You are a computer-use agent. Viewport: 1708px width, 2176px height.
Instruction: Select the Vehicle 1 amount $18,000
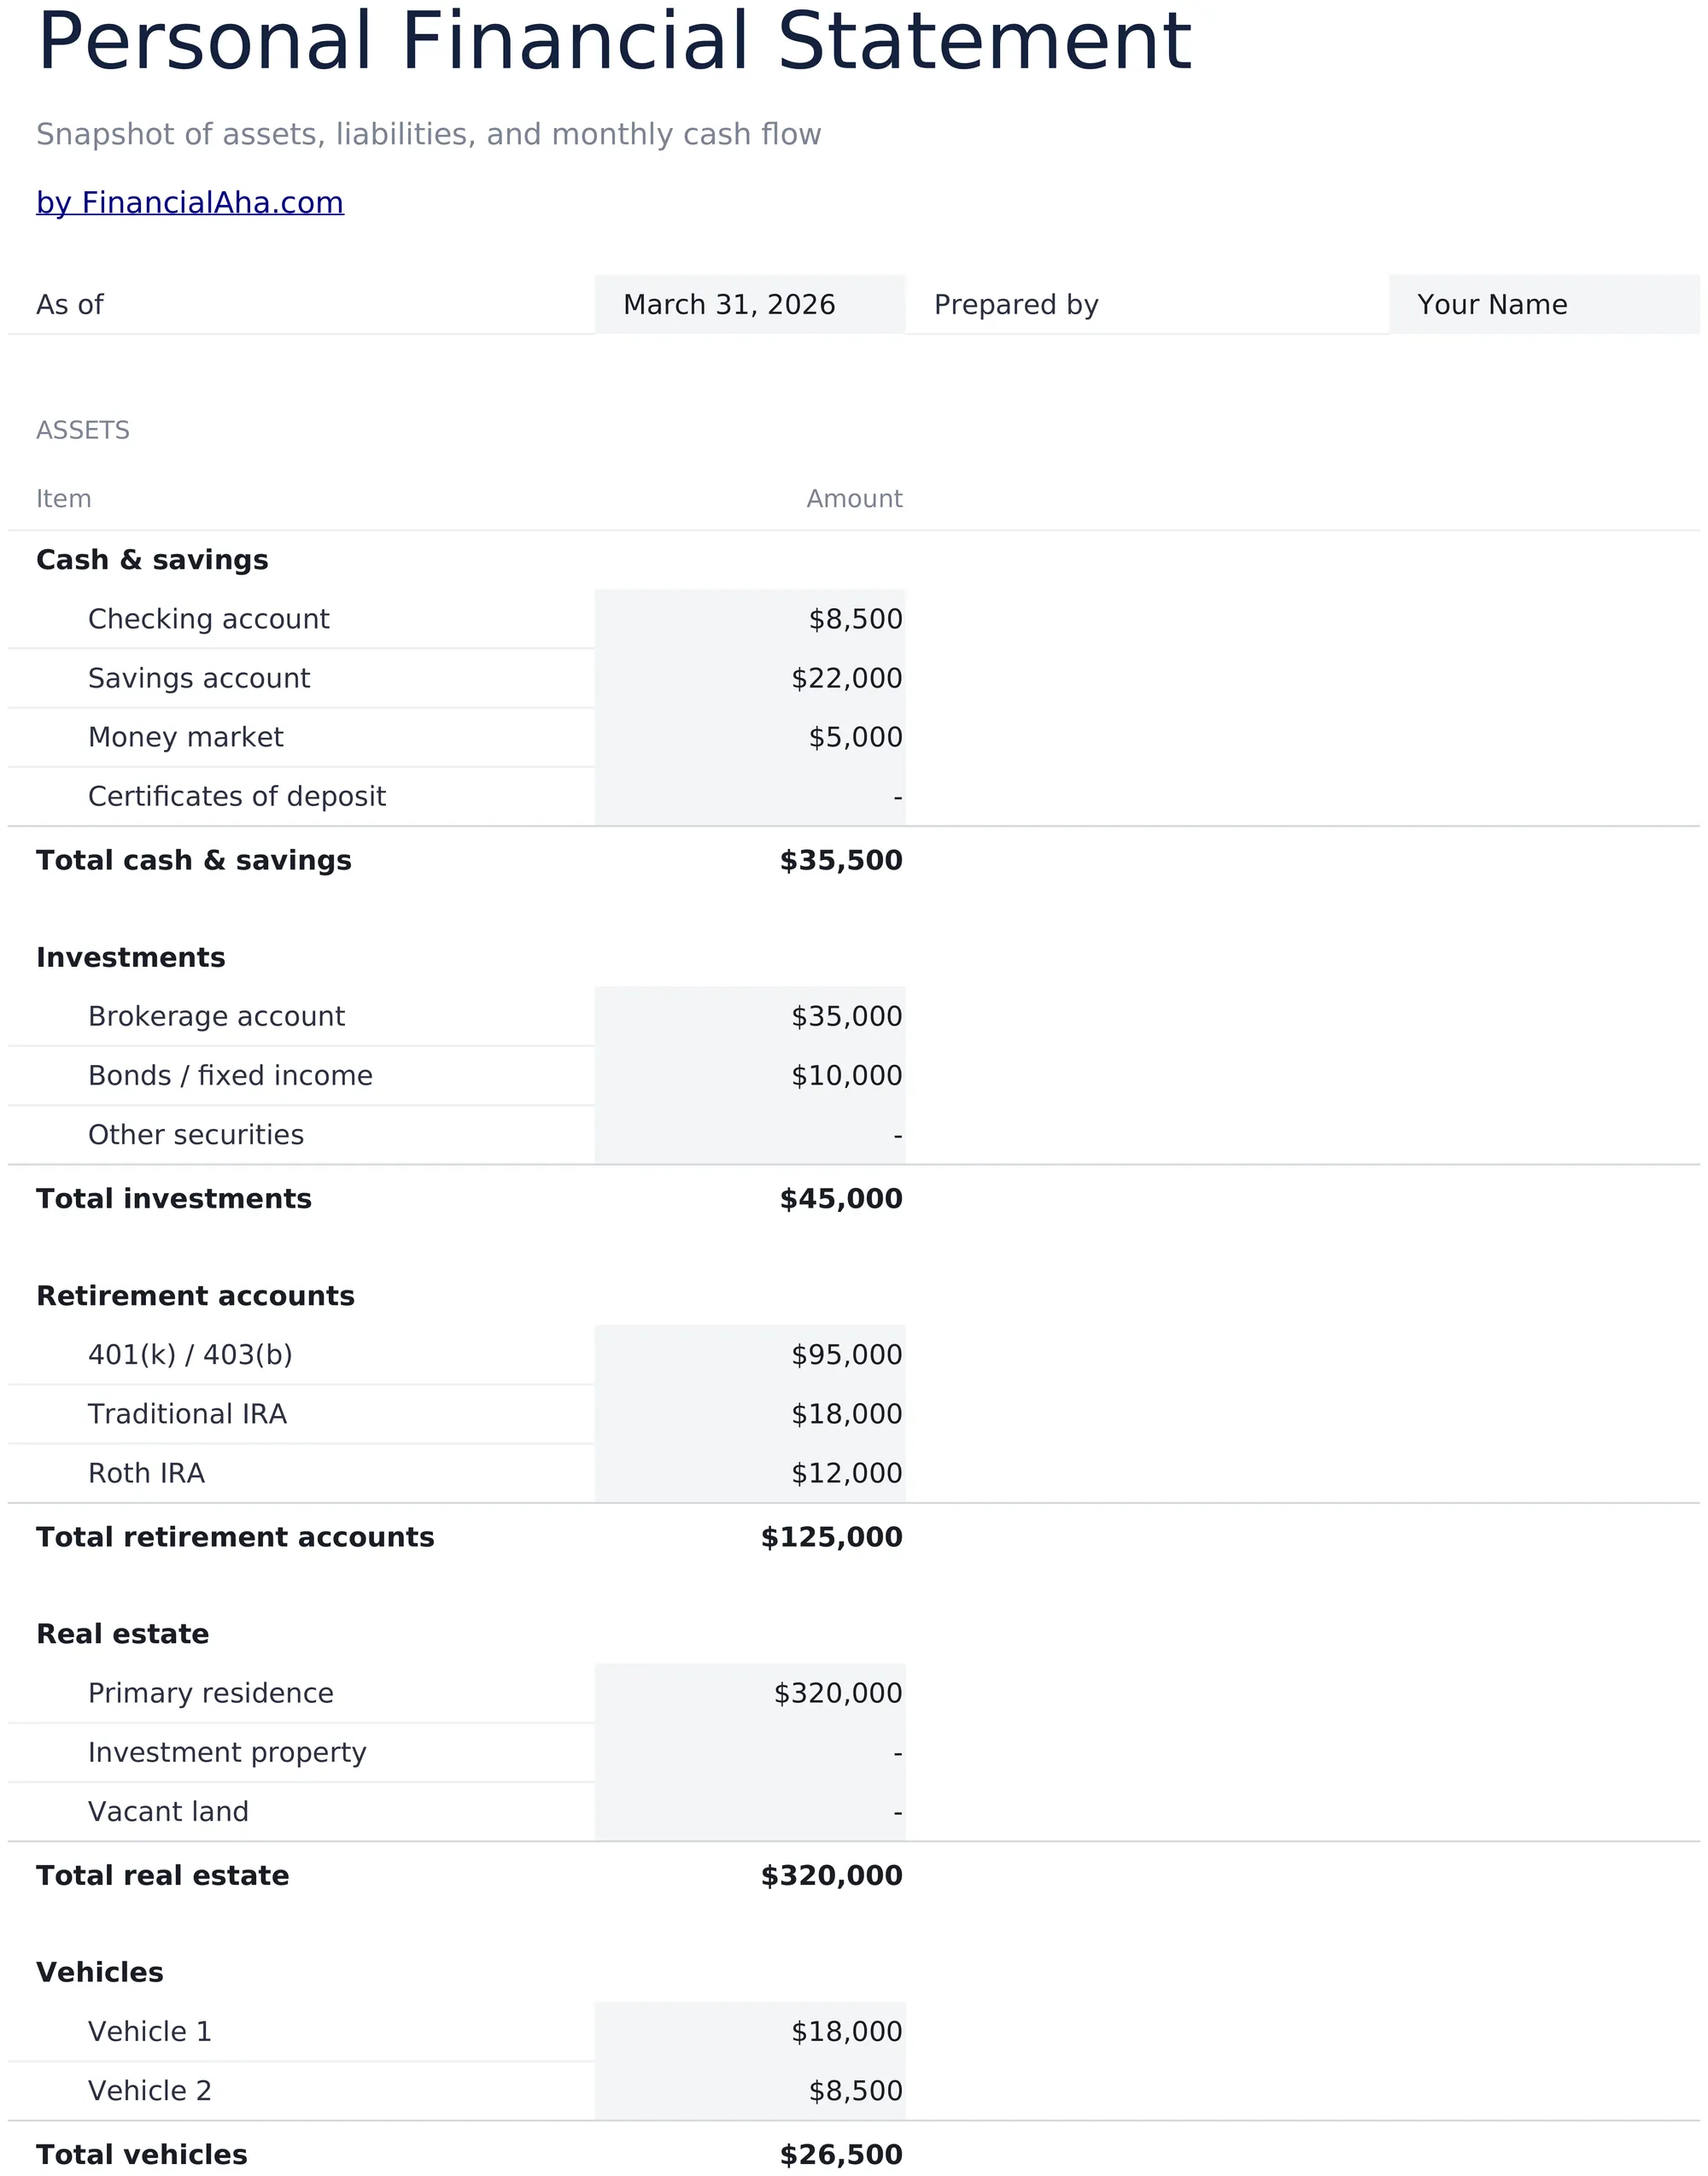750,2031
